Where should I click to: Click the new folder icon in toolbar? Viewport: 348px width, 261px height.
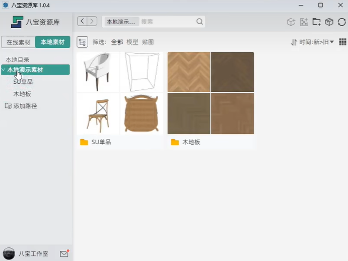pos(316,22)
